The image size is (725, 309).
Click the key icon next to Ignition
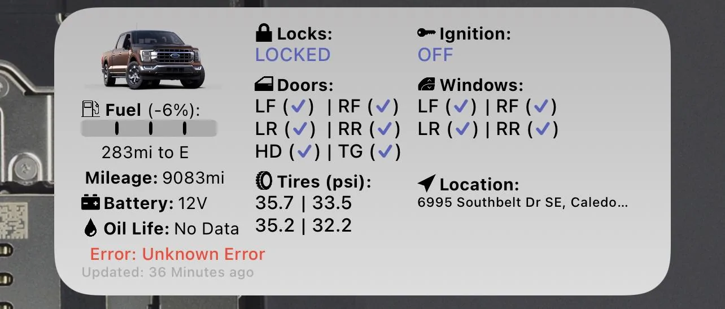coord(426,33)
